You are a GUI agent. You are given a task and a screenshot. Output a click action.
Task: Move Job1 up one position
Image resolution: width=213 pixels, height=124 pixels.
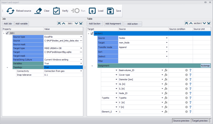64,24
